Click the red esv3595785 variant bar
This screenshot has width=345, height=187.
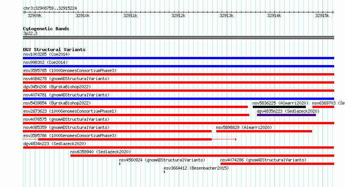(x=178, y=74)
